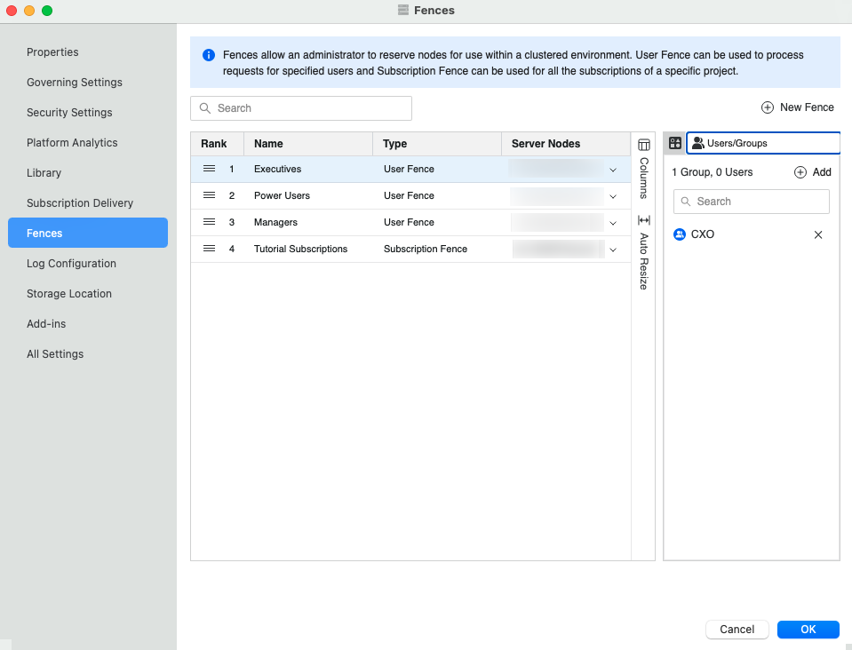Screen dimensions: 852x650
Task: Switch to Subscription Delivery settings
Action: click(80, 203)
